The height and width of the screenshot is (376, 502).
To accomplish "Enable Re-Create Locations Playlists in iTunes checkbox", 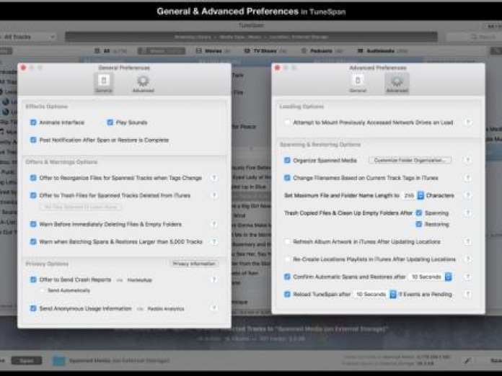I will coord(287,259).
